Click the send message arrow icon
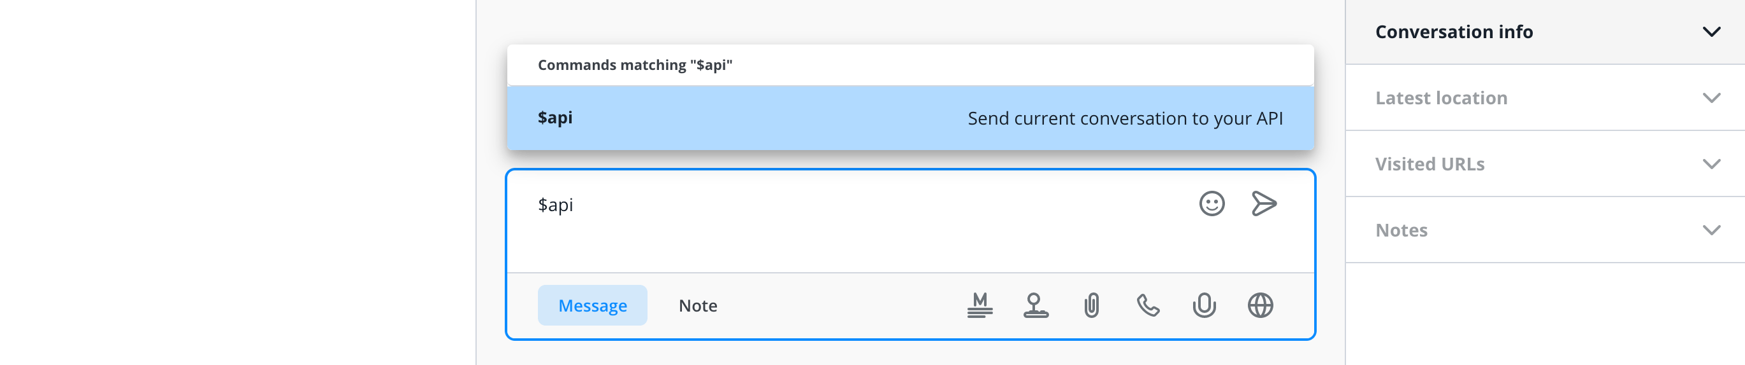Image resolution: width=1745 pixels, height=365 pixels. (1263, 203)
